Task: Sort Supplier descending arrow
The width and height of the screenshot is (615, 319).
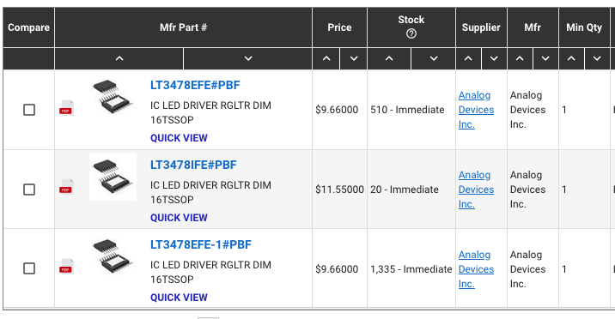Action: tap(494, 58)
